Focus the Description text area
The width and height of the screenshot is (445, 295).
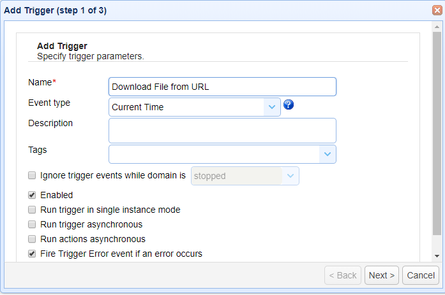[222, 130]
